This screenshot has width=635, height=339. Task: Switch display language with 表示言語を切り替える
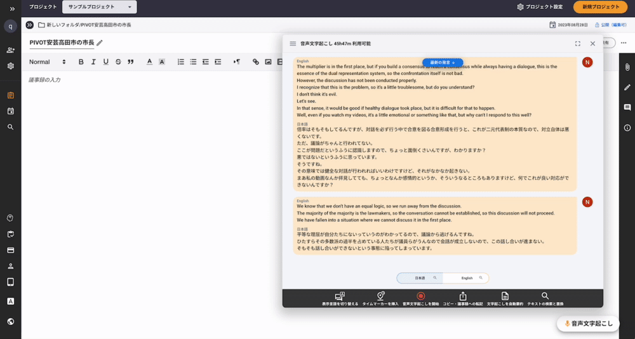coord(340,296)
